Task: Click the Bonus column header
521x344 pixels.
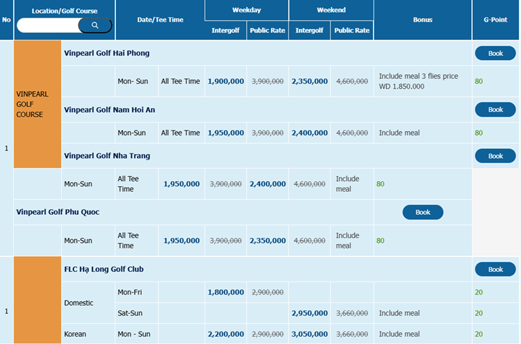Action: click(x=422, y=20)
